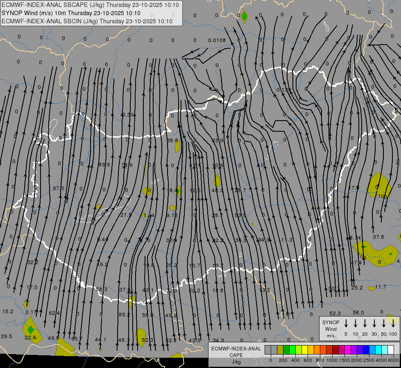Click the green diamond marker at top of map

(x=244, y=17)
